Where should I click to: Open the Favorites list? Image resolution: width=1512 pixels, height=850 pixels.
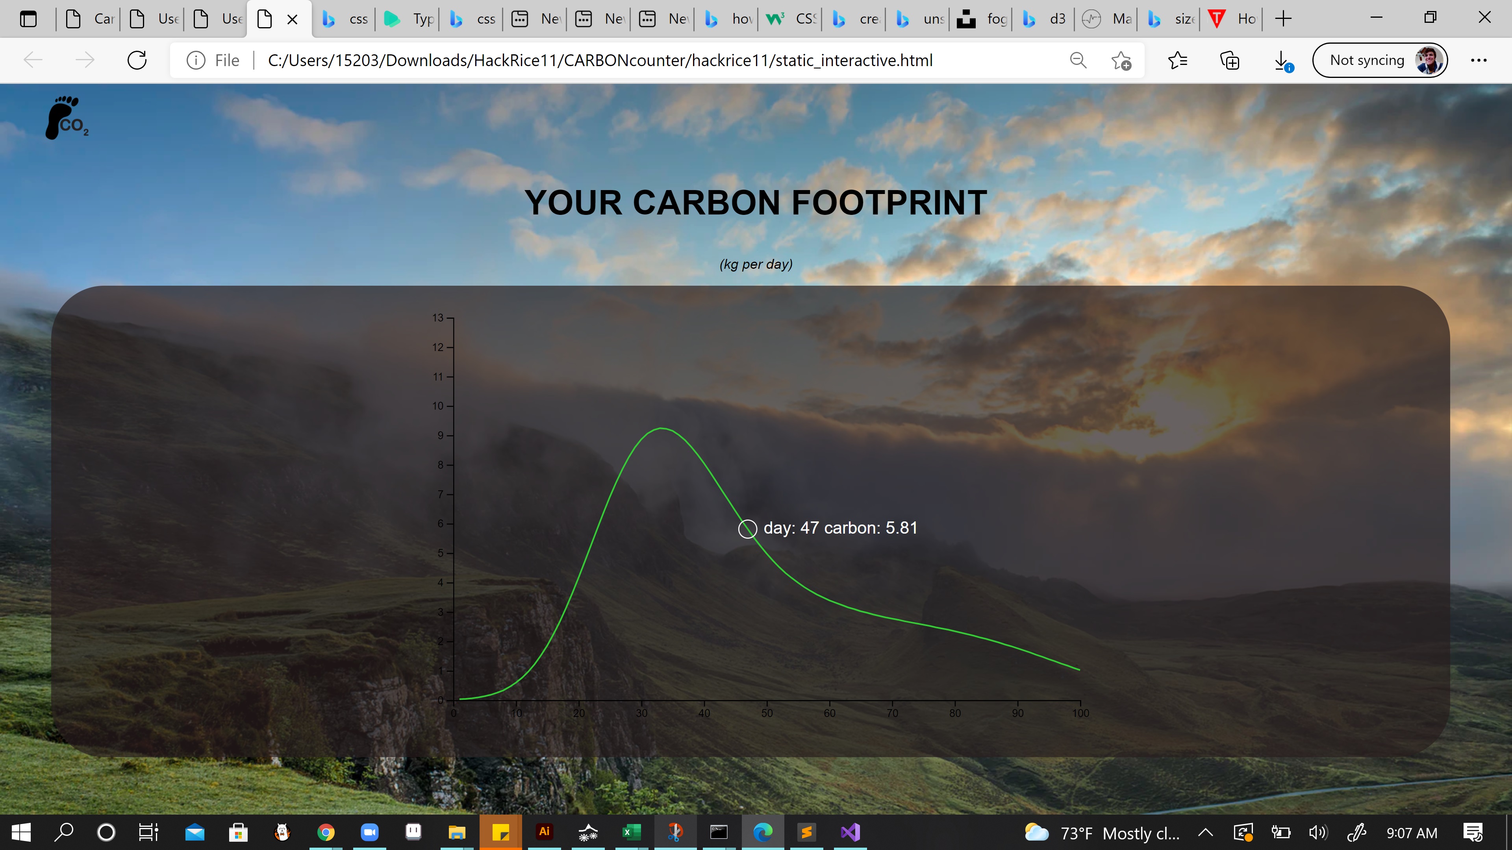pos(1177,61)
